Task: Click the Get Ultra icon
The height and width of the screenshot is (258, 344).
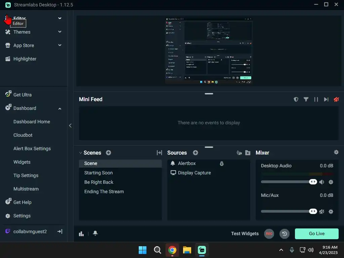Action: click(x=8, y=94)
